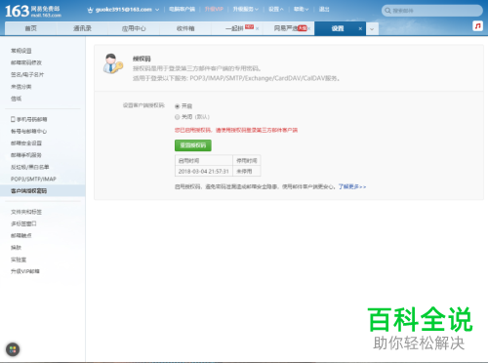Switch to the 收件箱 tab
This screenshot has height=363, width=488.
coord(185,28)
